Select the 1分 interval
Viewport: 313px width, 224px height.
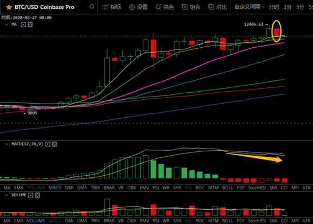(x=287, y=7)
